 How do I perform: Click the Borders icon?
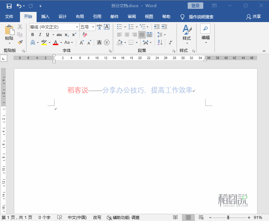tap(131, 42)
